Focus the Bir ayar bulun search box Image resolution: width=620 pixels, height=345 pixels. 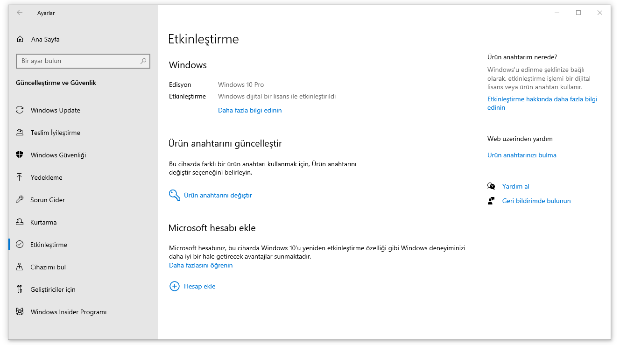78,61
